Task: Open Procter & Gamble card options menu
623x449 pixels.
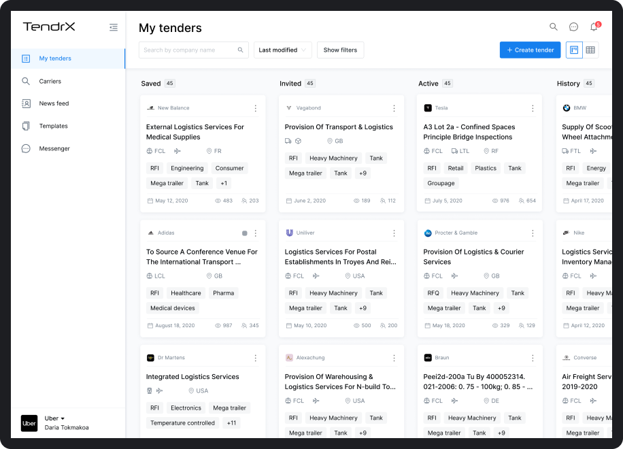Action: (533, 233)
